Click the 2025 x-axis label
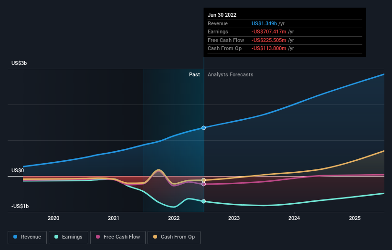392x250 pixels. click(355, 219)
